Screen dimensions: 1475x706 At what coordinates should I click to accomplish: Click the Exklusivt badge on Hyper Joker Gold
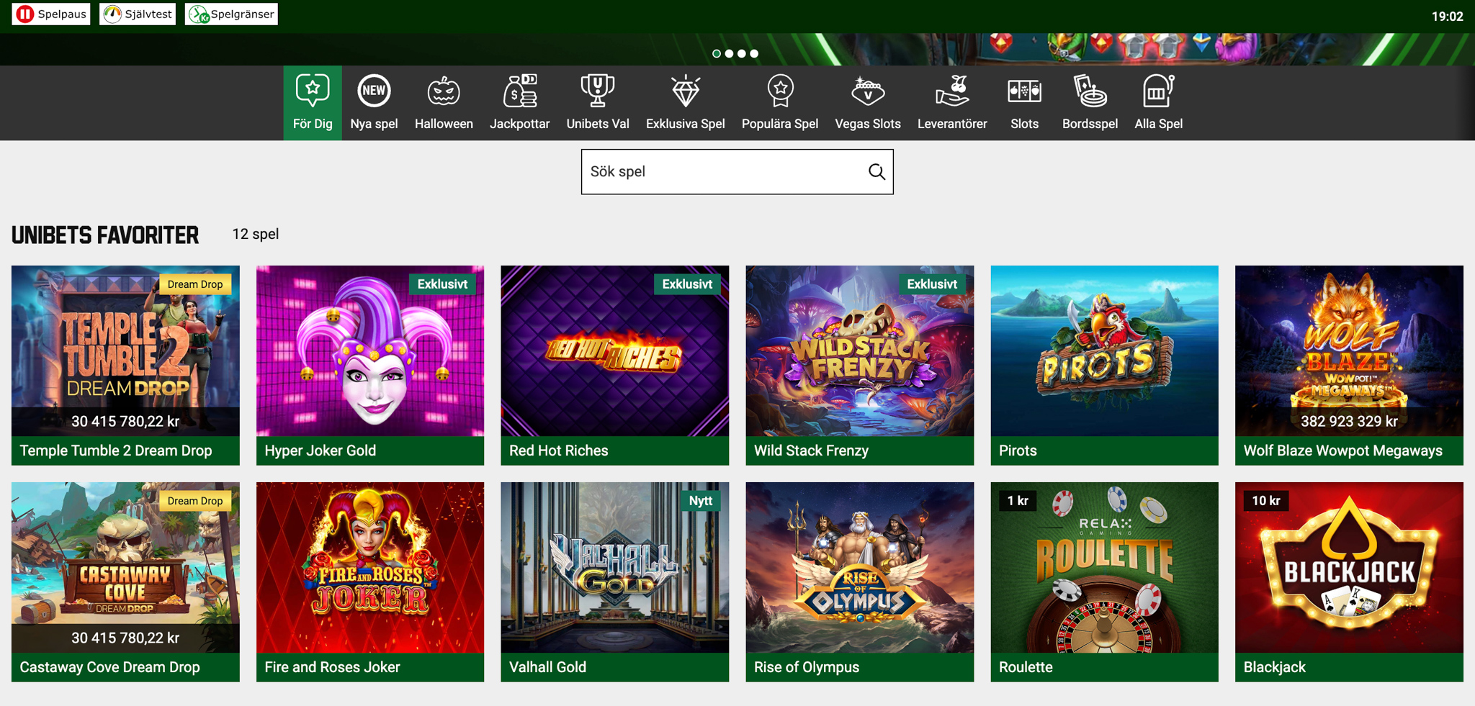point(442,284)
